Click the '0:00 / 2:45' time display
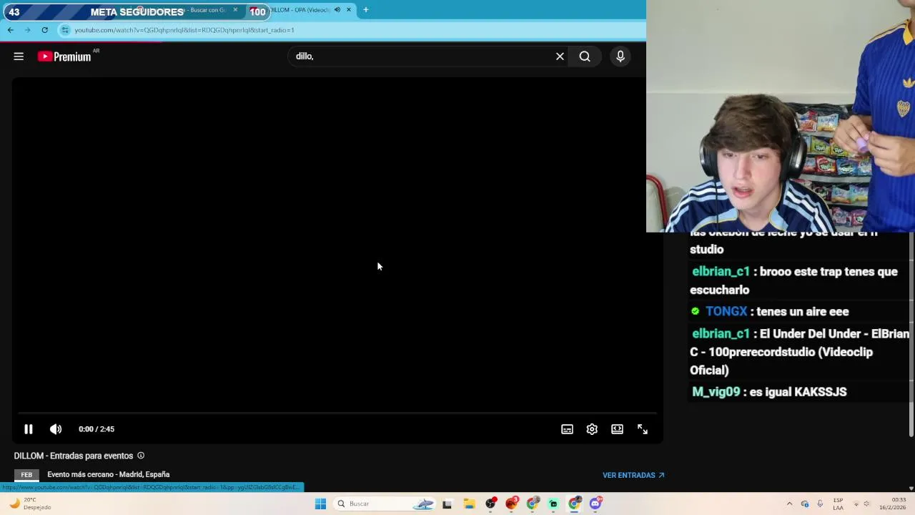Image resolution: width=915 pixels, height=515 pixels. pyautogui.click(x=97, y=429)
